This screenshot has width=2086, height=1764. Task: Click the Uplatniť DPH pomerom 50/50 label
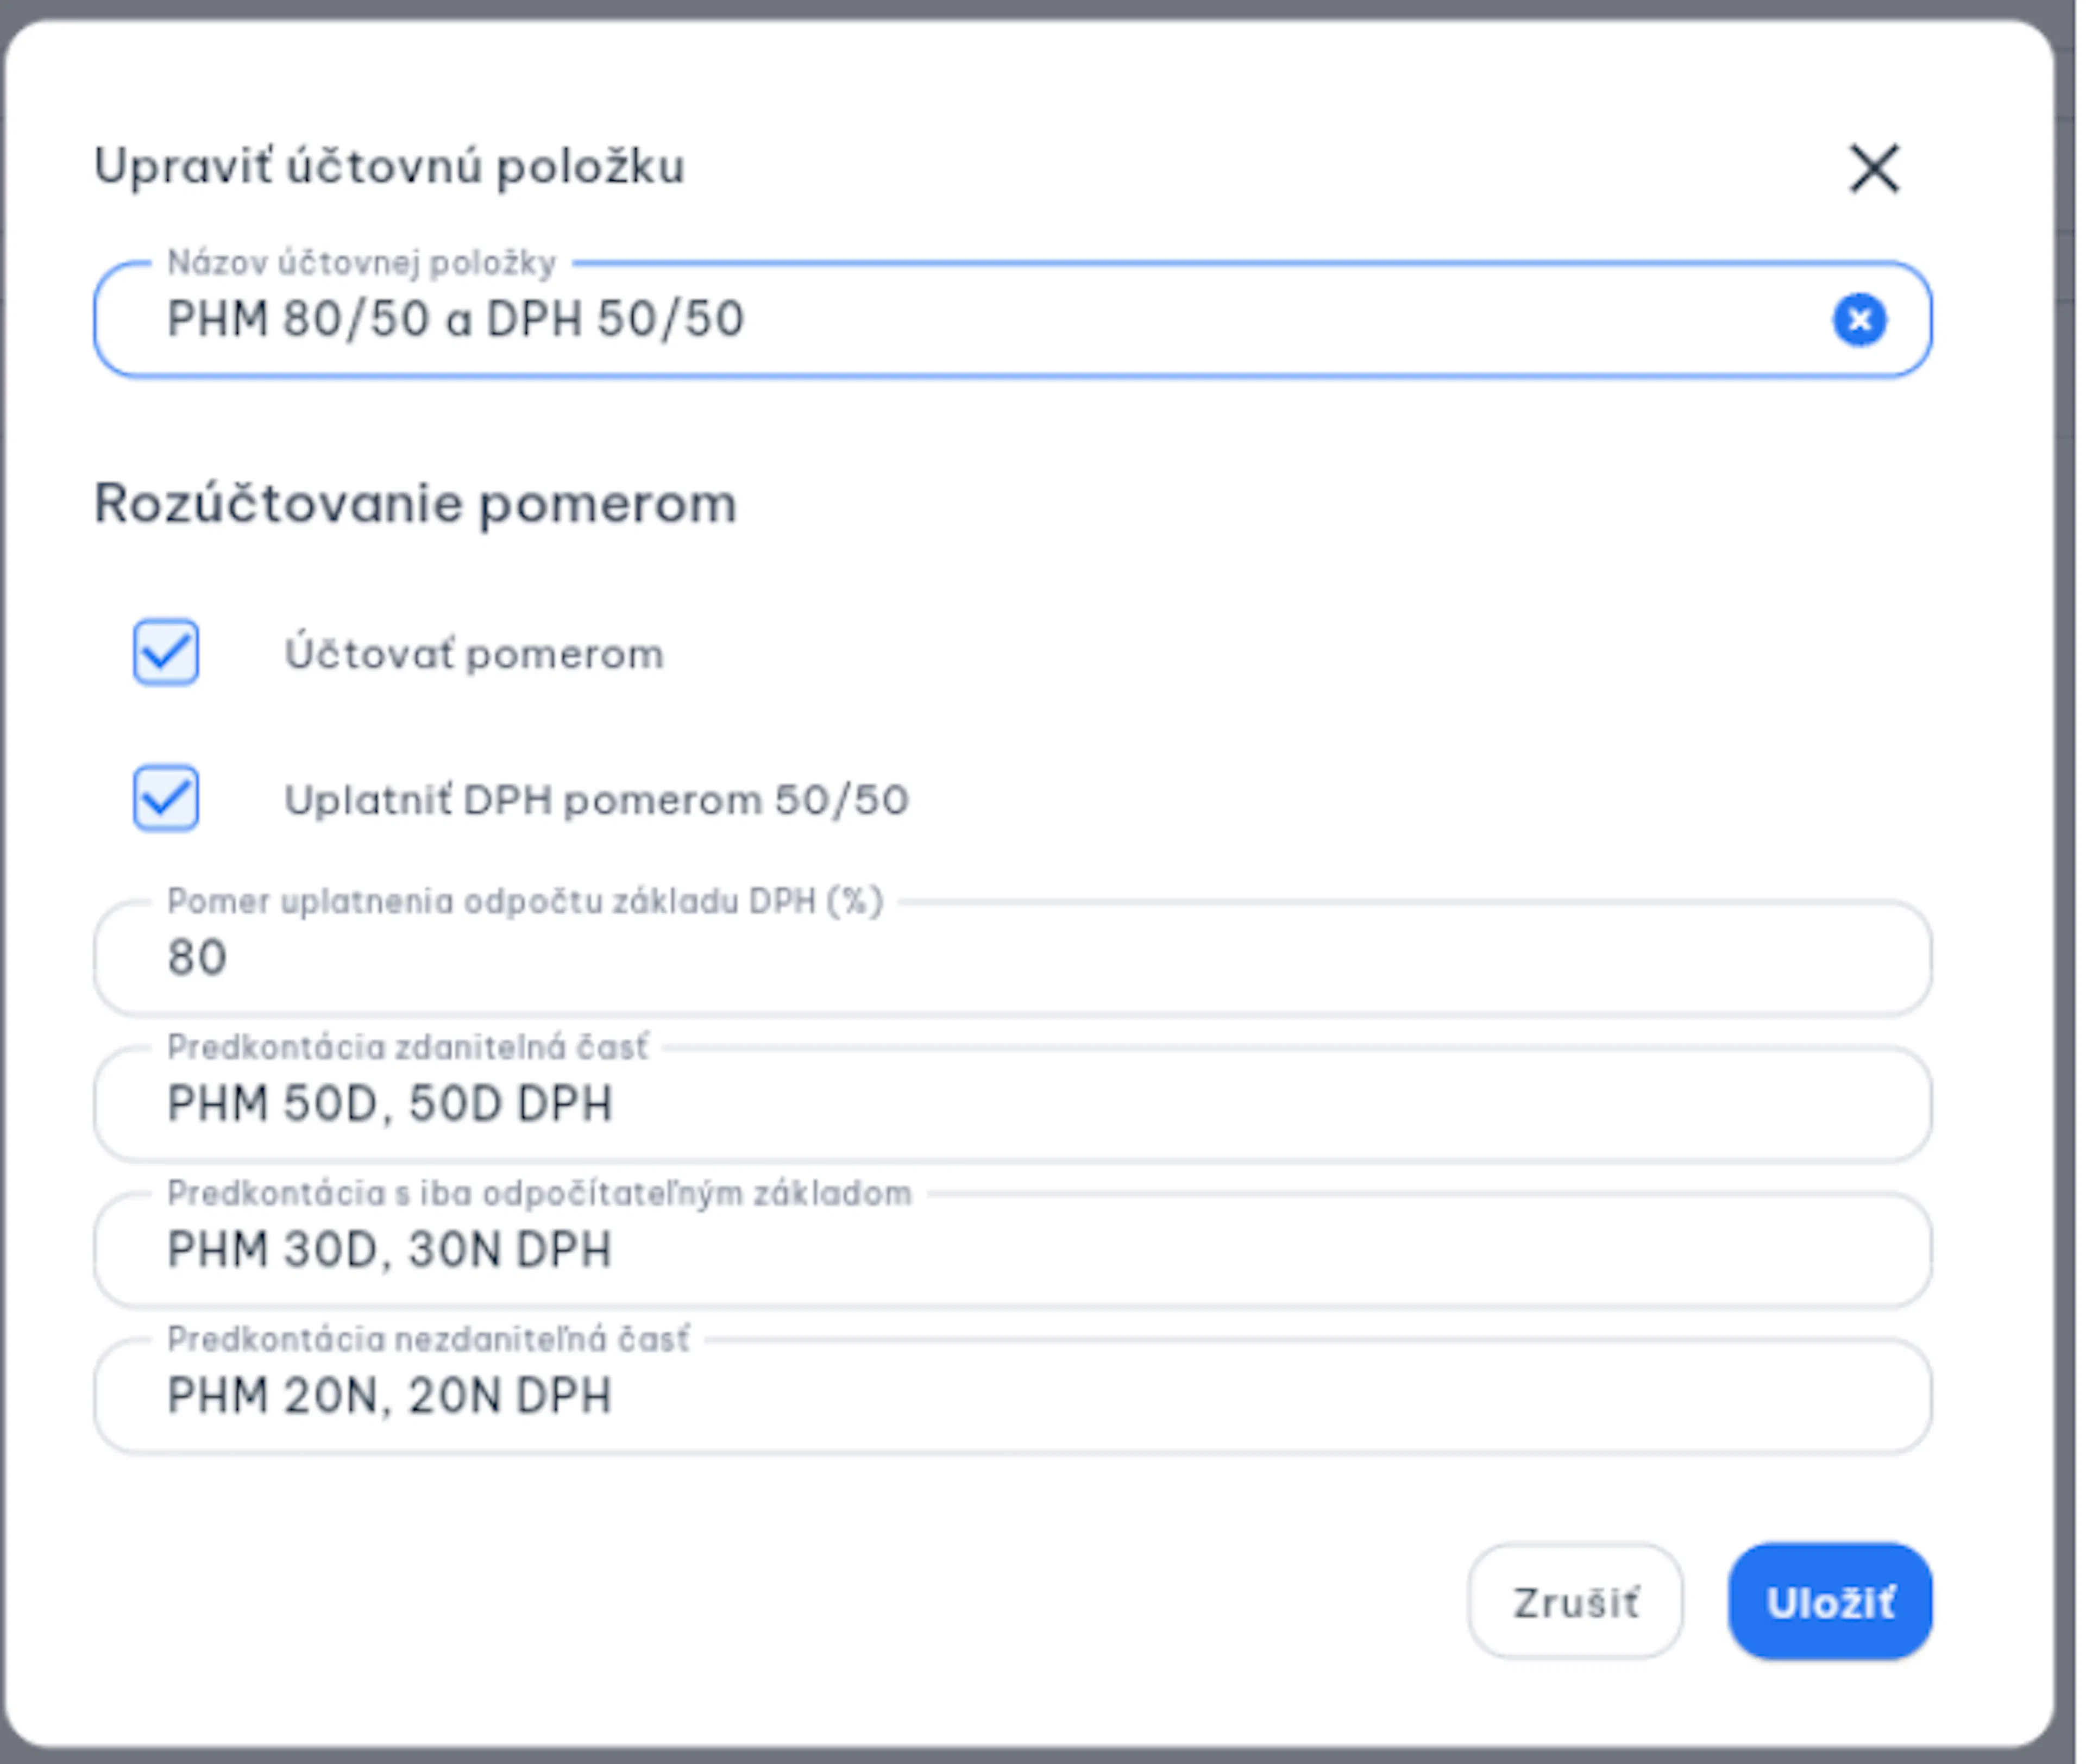pos(597,800)
